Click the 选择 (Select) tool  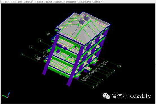(x=5, y=2)
